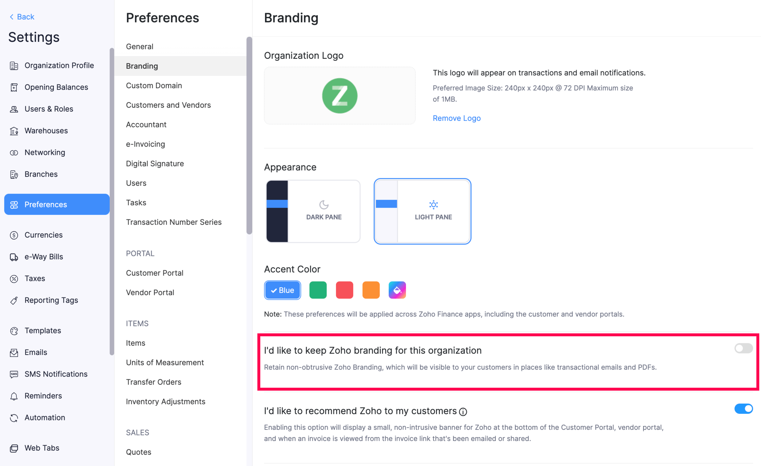Click the Remove Logo link
Image resolution: width=761 pixels, height=466 pixels.
[x=456, y=118]
